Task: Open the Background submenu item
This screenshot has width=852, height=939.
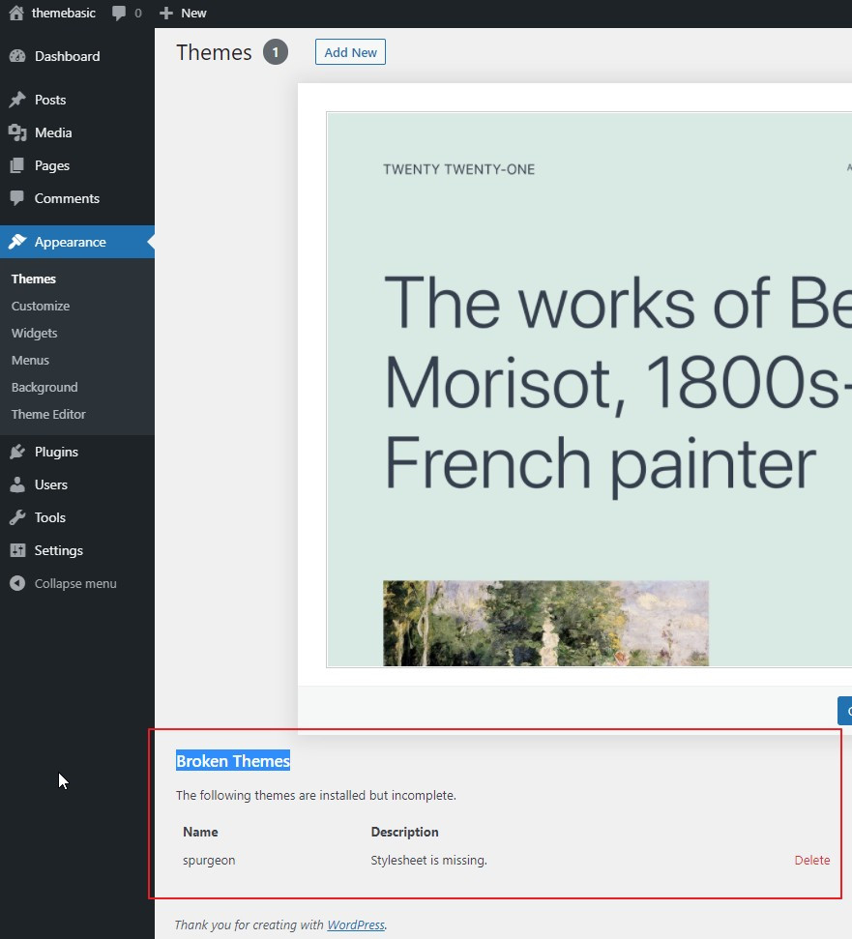Action: click(44, 388)
